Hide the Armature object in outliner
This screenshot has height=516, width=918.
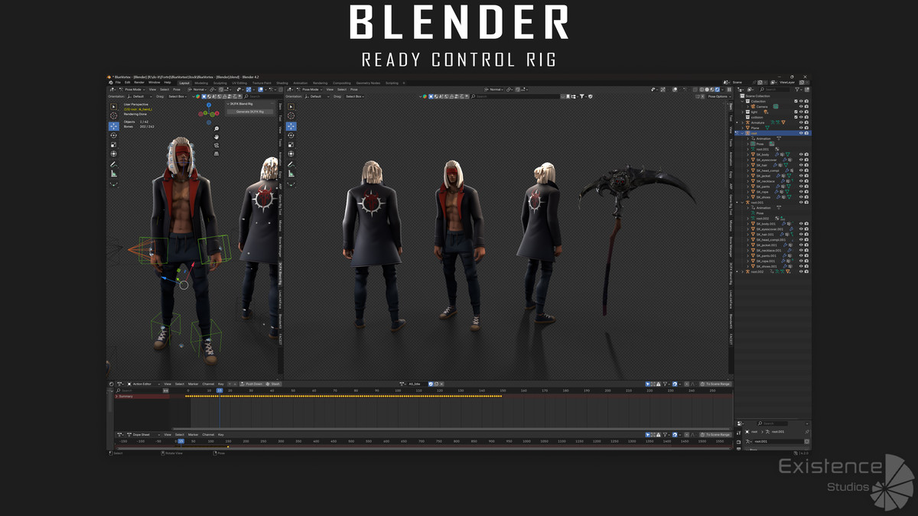[801, 122]
